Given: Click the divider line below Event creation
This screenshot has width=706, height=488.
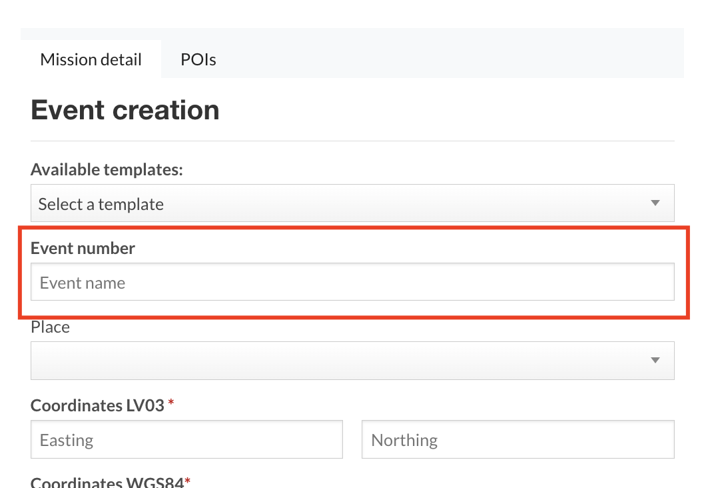Looking at the screenshot, I should (352, 141).
